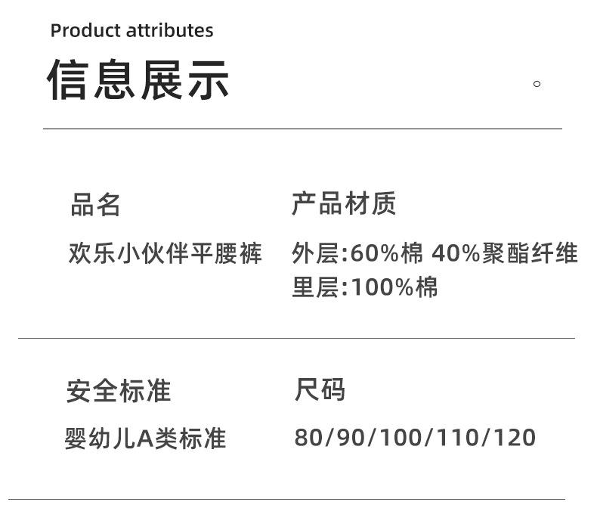Pick size 100 from the size list

coord(401,438)
